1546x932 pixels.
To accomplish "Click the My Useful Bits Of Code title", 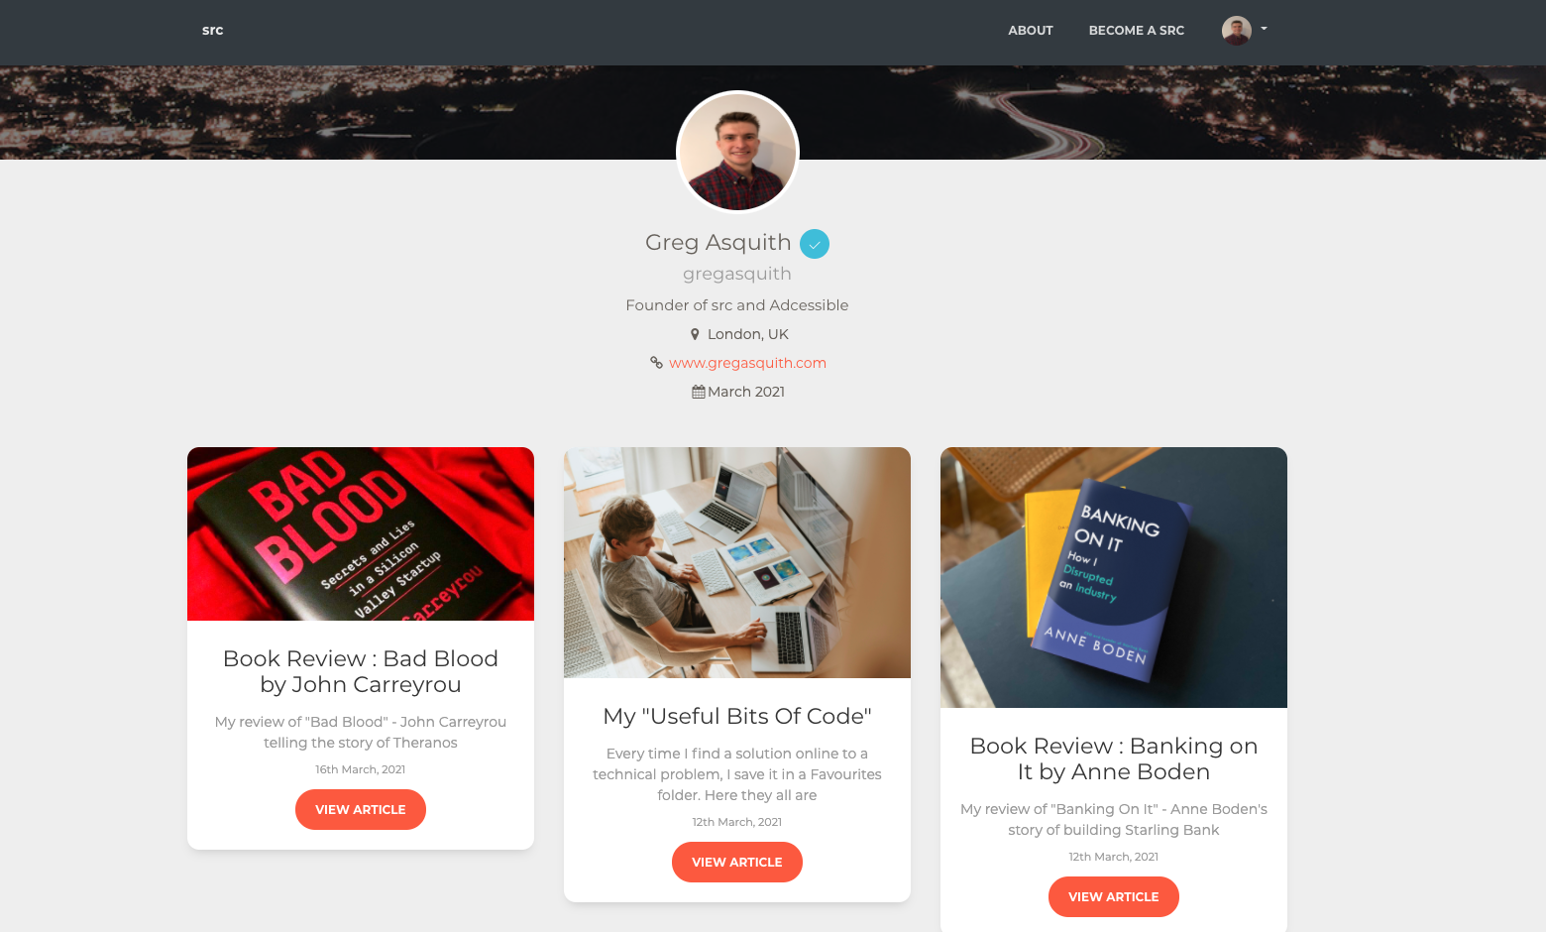I will pyautogui.click(x=737, y=716).
